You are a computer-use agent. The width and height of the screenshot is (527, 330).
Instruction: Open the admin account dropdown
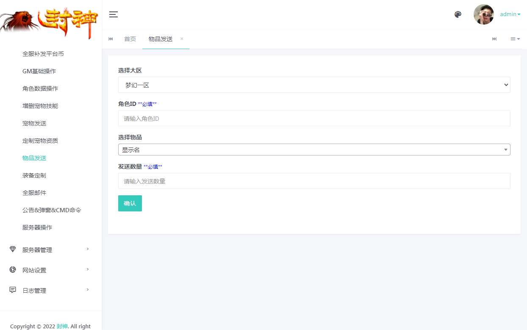click(510, 14)
